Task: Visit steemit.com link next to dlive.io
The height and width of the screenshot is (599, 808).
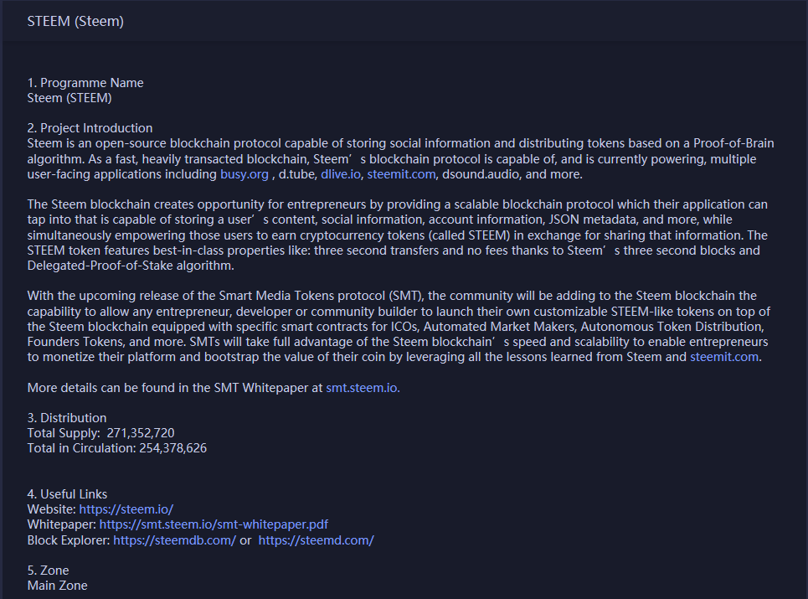Action: tap(401, 174)
